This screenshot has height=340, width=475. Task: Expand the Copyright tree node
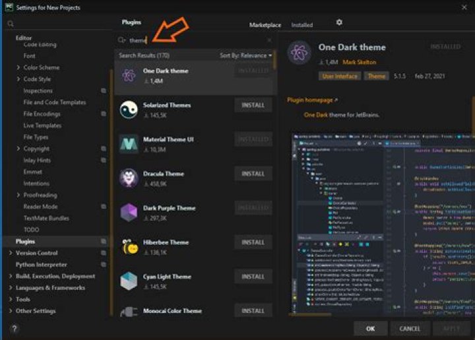pos(18,149)
